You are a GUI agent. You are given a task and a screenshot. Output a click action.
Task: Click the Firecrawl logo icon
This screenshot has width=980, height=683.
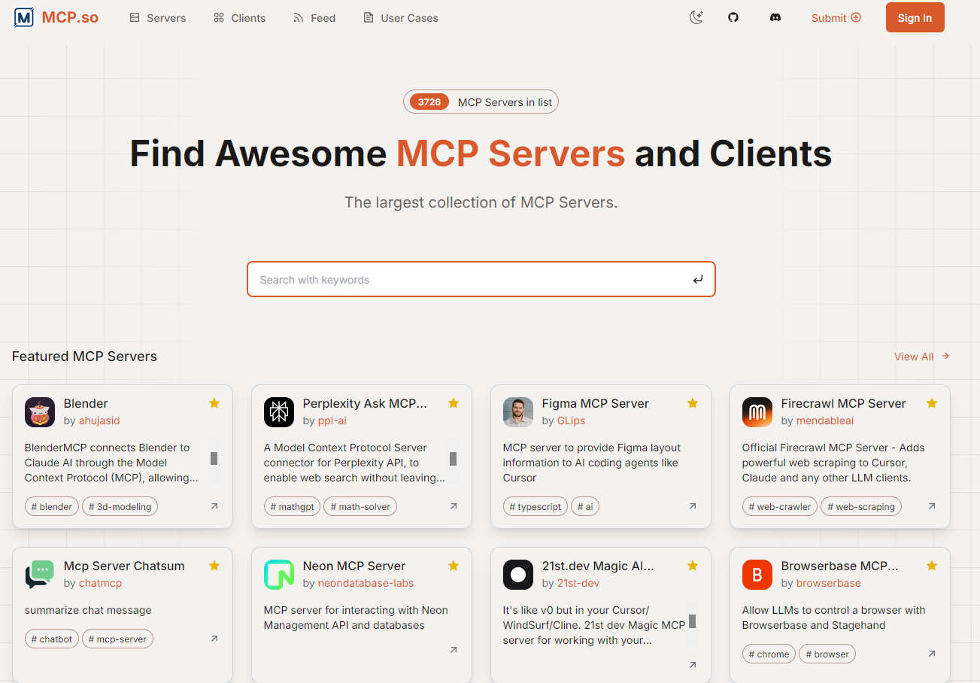pyautogui.click(x=757, y=412)
